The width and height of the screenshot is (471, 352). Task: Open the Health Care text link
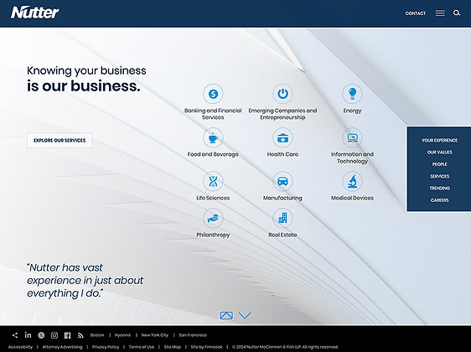pos(282,154)
